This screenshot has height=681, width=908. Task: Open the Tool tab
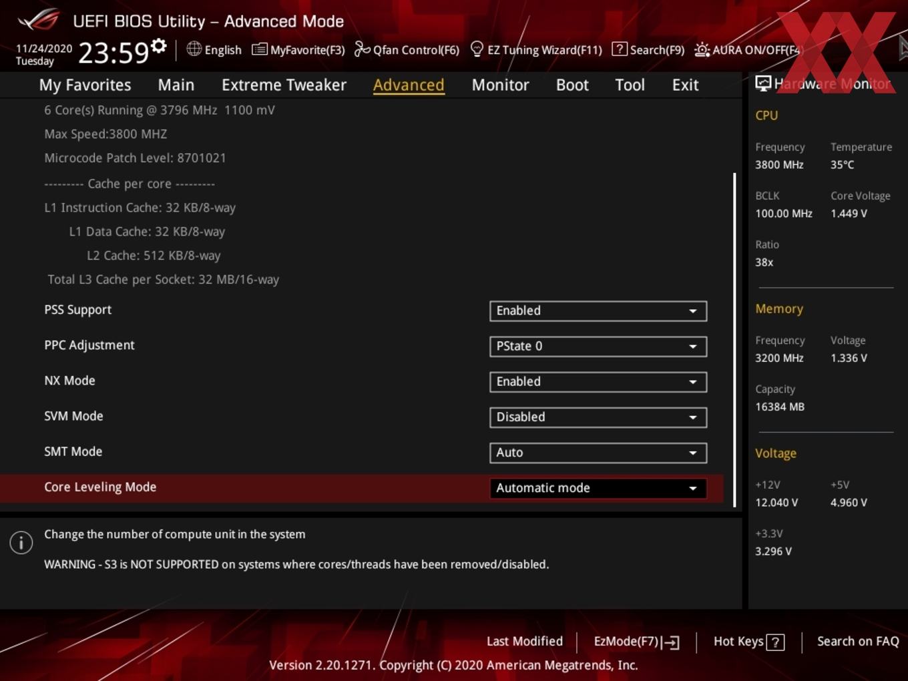coord(630,85)
